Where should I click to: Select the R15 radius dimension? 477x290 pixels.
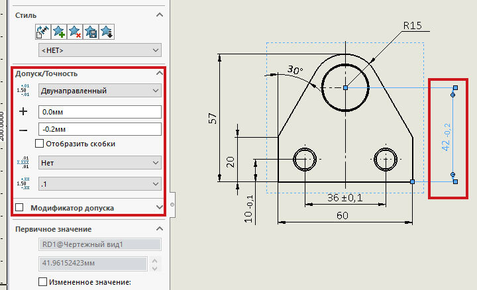(413, 26)
